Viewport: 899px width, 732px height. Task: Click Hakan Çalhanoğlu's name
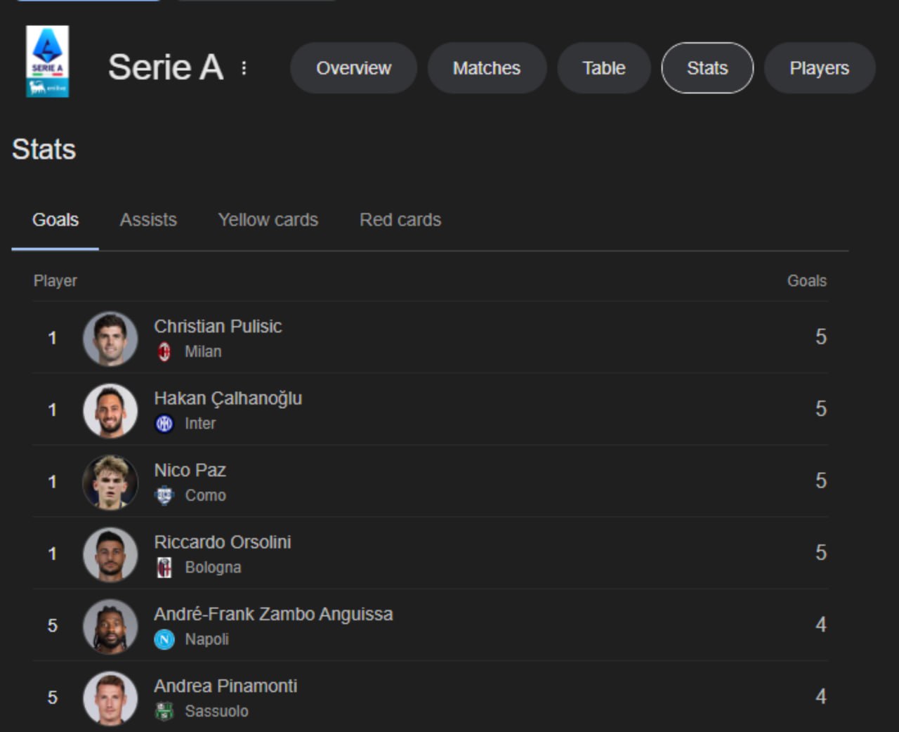tap(228, 398)
